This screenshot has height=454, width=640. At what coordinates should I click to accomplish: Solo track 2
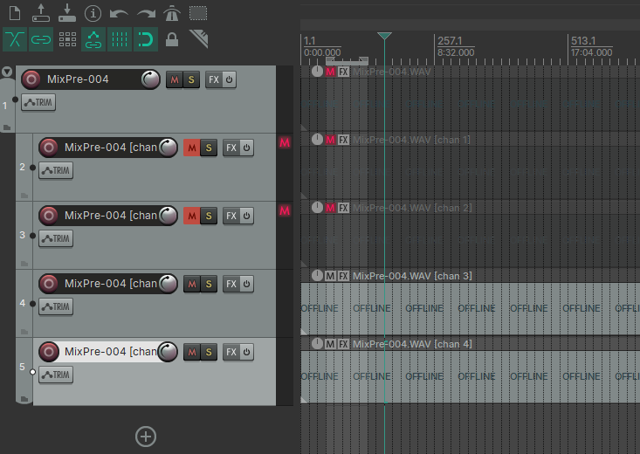point(209,148)
